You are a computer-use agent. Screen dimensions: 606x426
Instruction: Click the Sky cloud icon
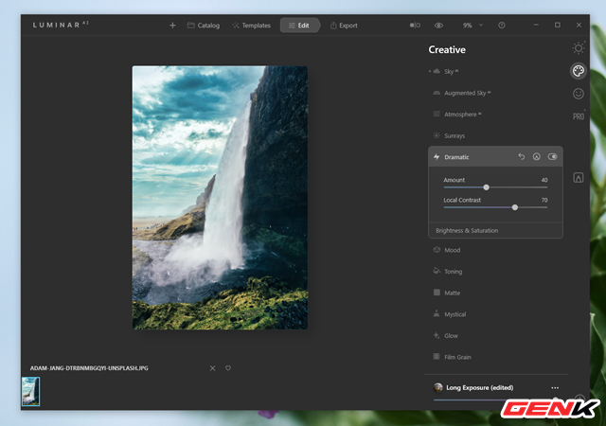pyautogui.click(x=437, y=71)
